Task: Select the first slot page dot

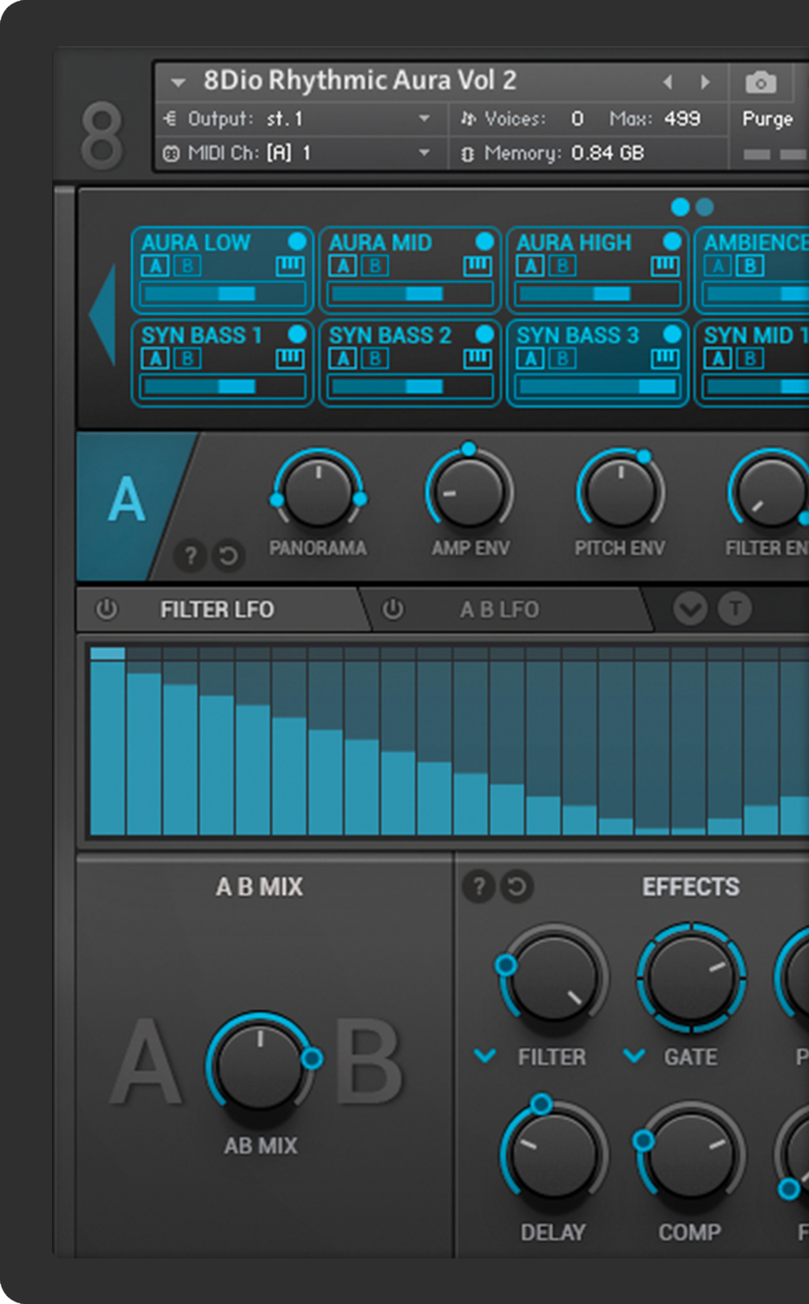Action: coord(680,207)
